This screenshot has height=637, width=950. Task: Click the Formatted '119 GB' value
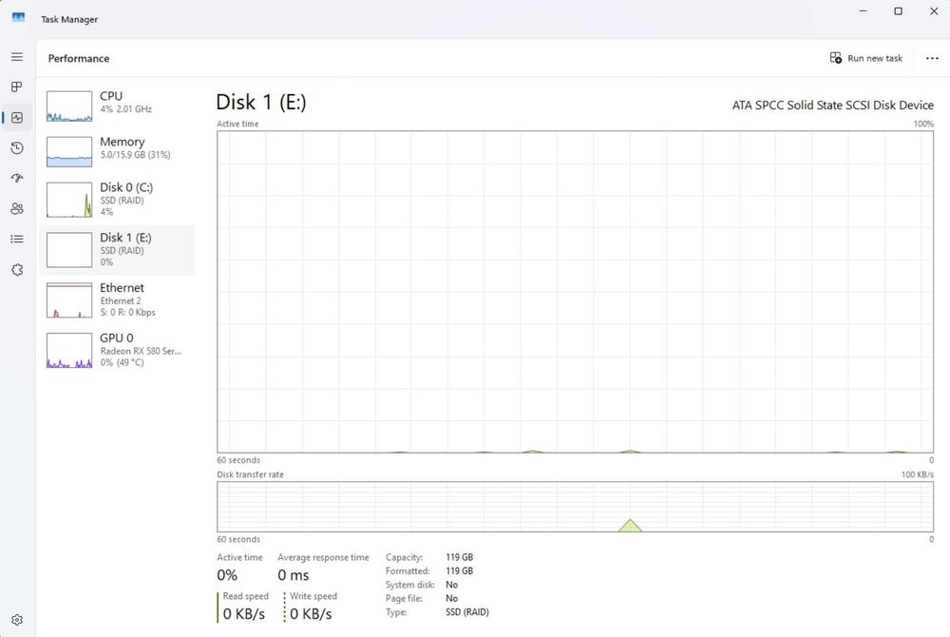(x=459, y=571)
